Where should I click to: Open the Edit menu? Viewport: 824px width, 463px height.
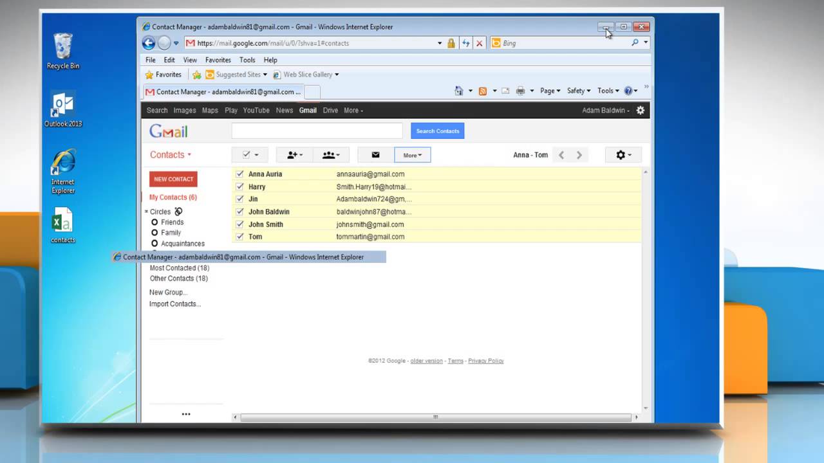(169, 60)
